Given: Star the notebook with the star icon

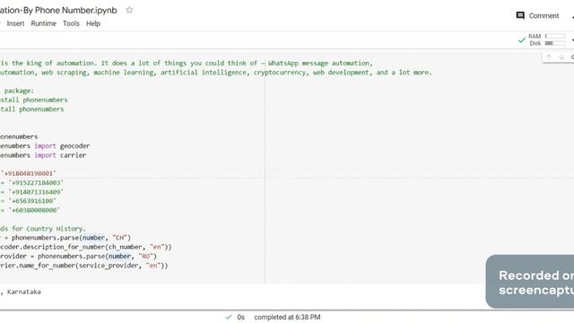Looking at the screenshot, I should click(x=129, y=10).
